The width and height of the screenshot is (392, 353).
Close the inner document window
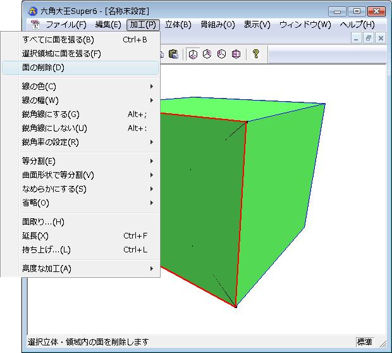point(381,39)
